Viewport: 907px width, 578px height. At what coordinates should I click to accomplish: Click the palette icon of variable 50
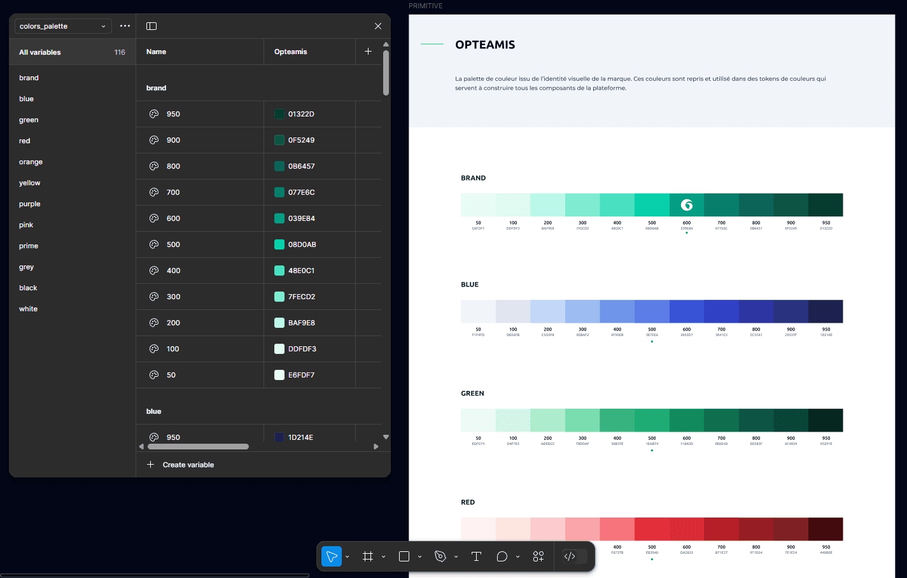pyautogui.click(x=154, y=375)
